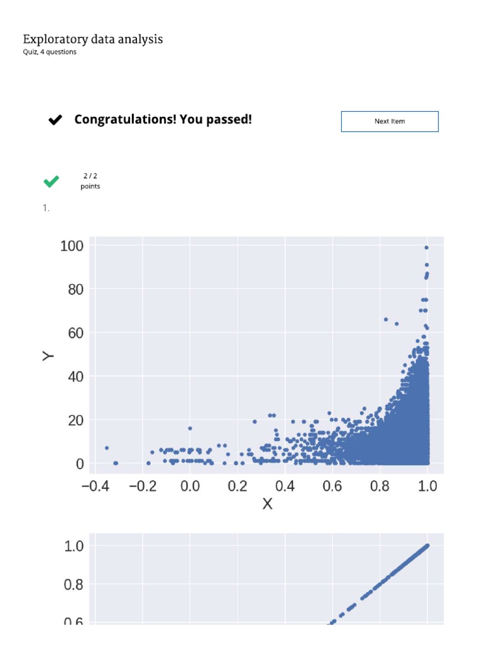This screenshot has height=647, width=485.
Task: Click the top end of second plot's diagonal line
Action: click(427, 546)
